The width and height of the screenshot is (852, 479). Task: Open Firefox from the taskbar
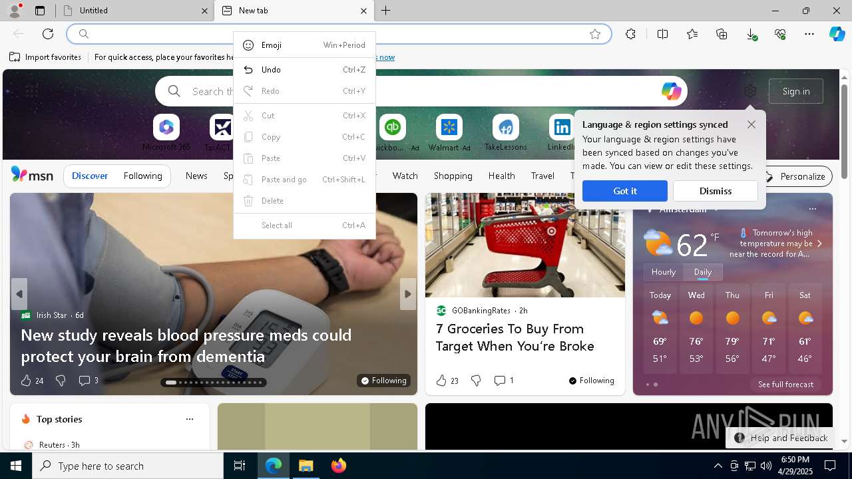tap(339, 466)
